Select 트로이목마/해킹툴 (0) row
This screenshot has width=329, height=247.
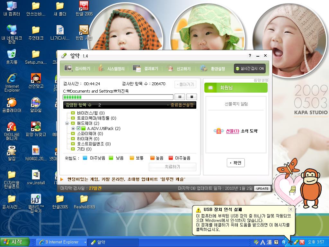click(x=93, y=118)
